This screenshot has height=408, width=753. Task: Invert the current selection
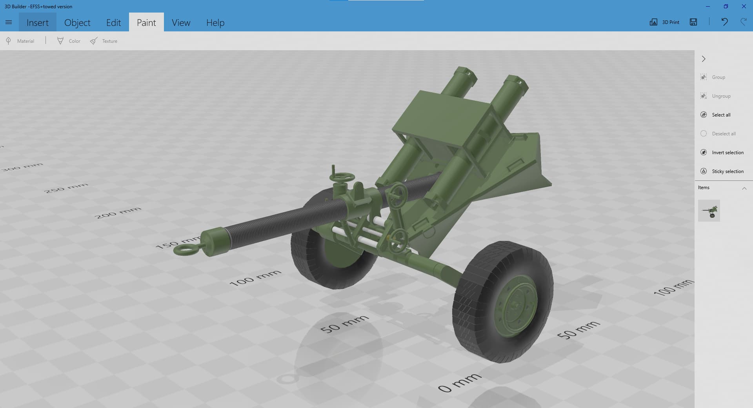tap(722, 153)
